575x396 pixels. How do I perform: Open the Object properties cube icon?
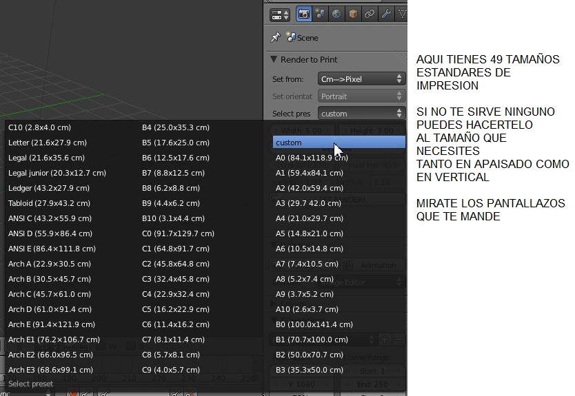pyautogui.click(x=353, y=14)
